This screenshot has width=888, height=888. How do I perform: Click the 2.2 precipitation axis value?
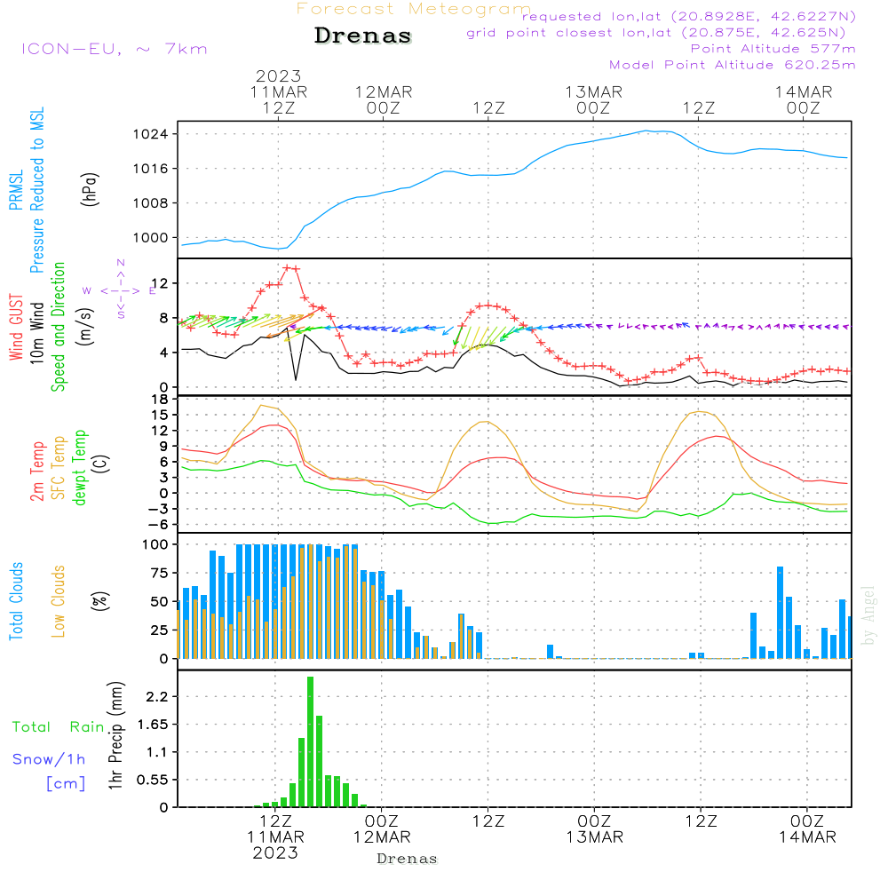tap(157, 696)
